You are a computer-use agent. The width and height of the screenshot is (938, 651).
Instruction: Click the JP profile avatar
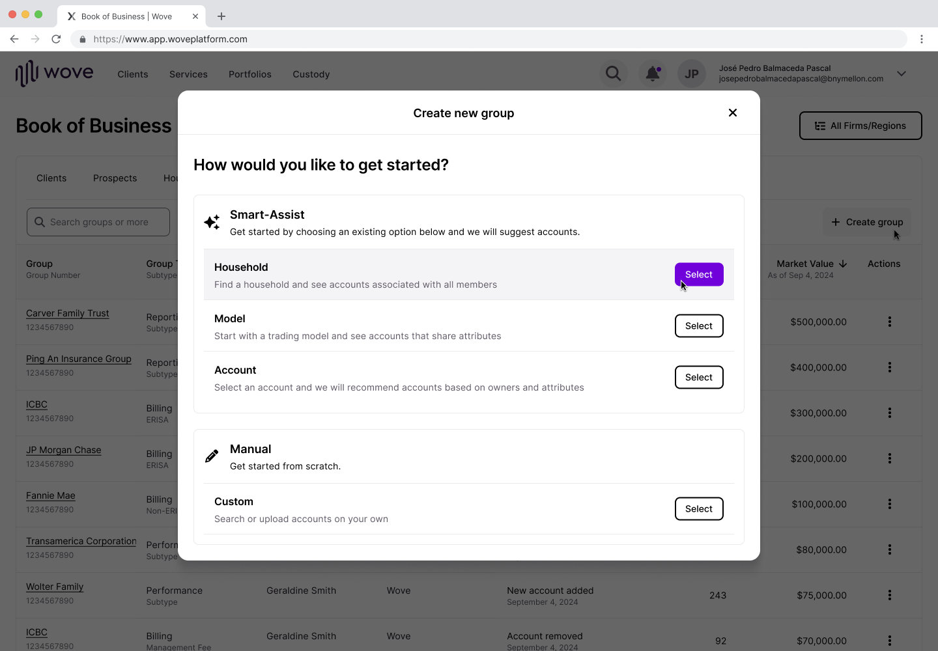[691, 74]
